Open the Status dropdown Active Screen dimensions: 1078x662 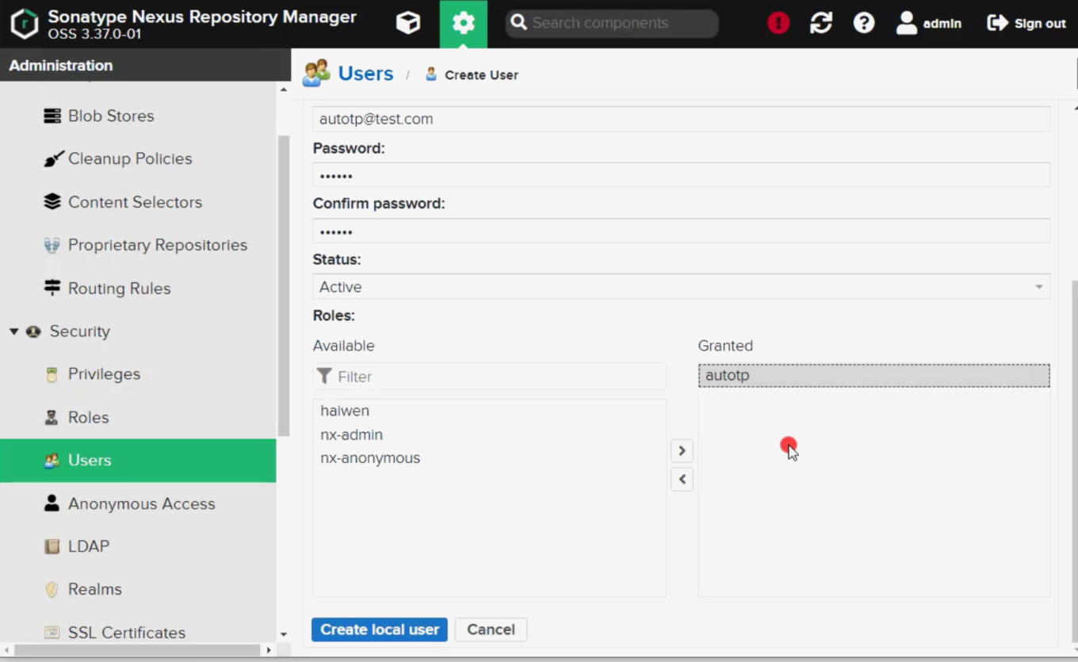pyautogui.click(x=682, y=287)
